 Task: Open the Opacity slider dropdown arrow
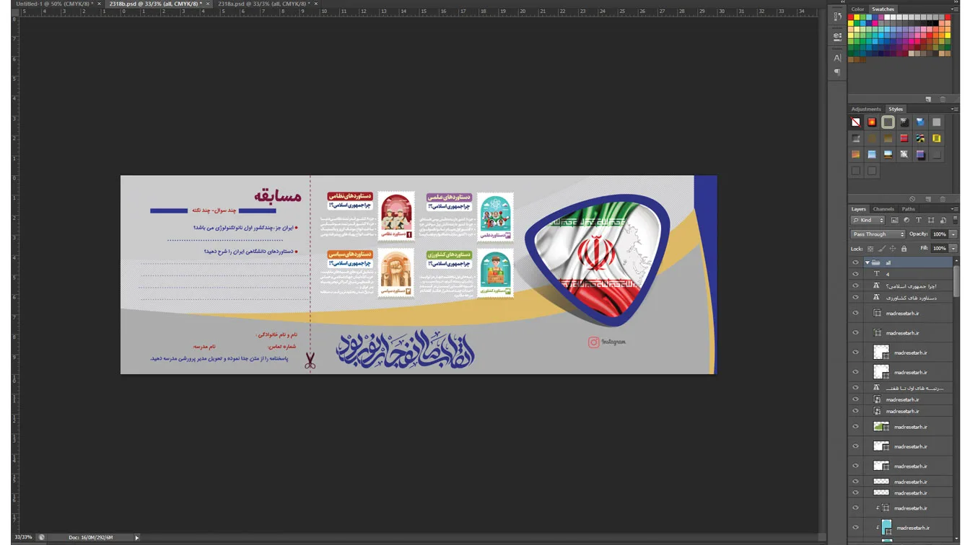click(x=953, y=234)
